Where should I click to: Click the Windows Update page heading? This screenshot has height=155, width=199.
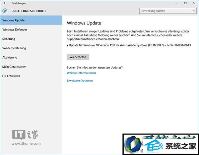click(84, 23)
